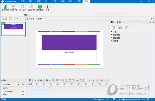Undo the last action
The image size is (155, 101).
click(x=15, y=19)
